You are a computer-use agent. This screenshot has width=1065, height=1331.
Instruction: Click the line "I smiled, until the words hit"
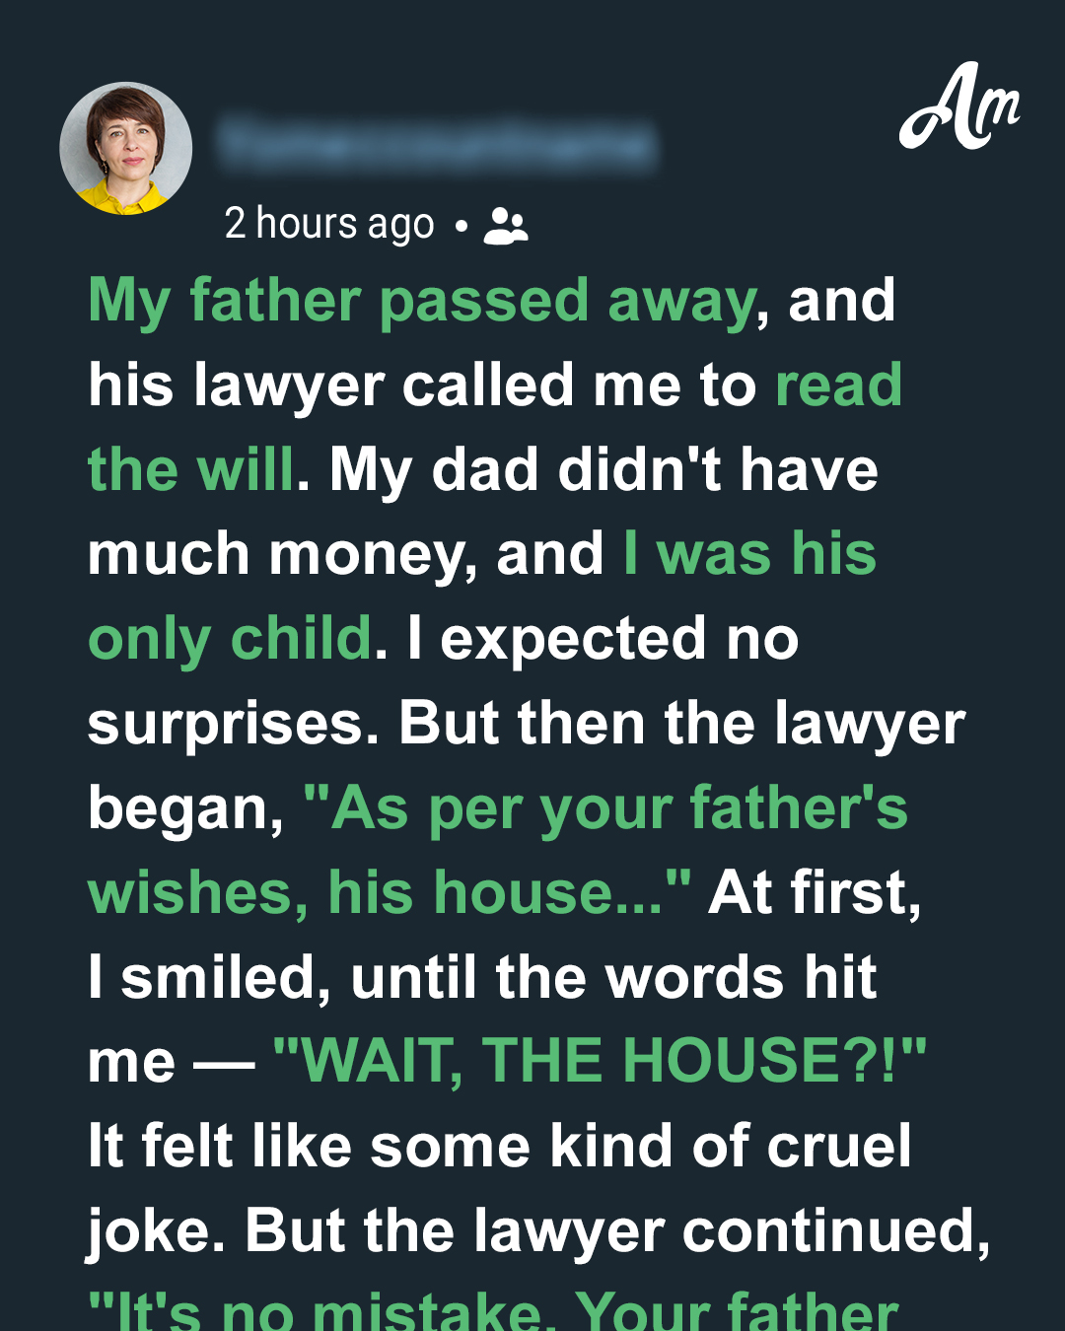(482, 978)
